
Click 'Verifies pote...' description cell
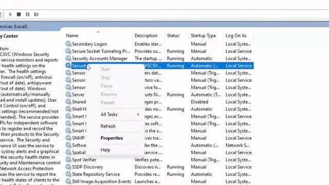click(149, 160)
